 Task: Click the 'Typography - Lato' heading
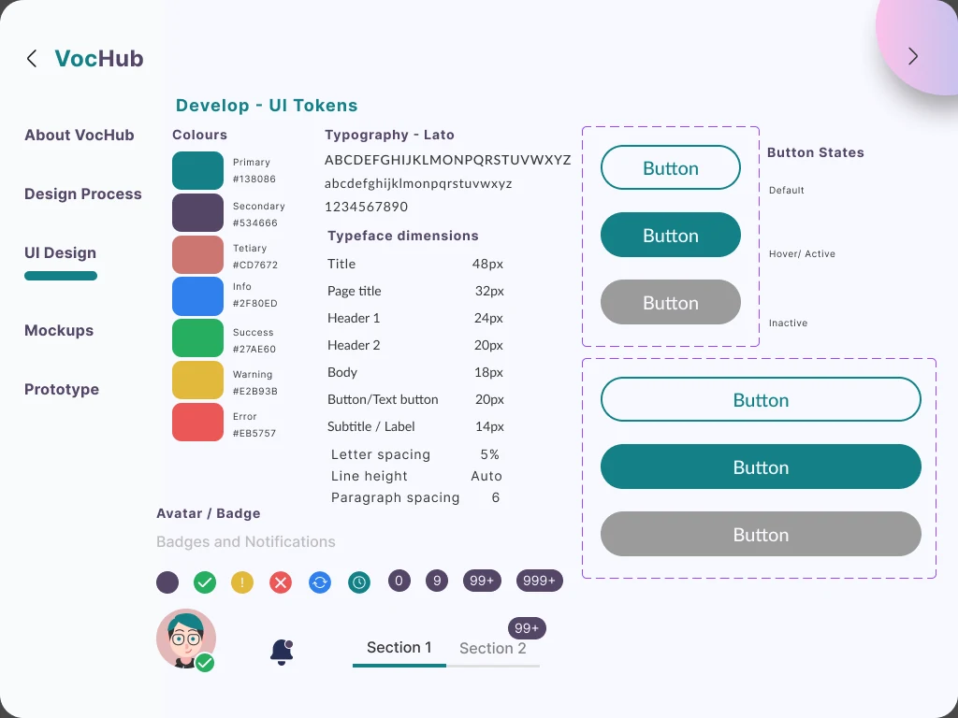point(390,135)
